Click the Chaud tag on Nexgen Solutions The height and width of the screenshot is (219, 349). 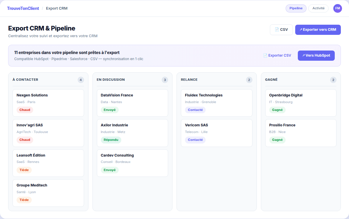[25, 110]
